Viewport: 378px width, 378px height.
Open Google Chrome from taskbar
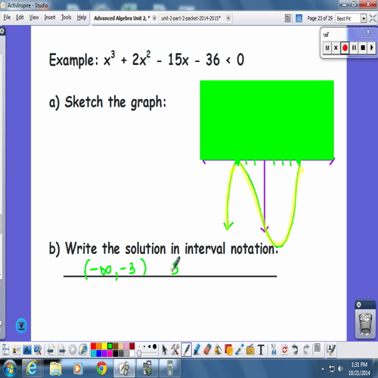[101, 369]
